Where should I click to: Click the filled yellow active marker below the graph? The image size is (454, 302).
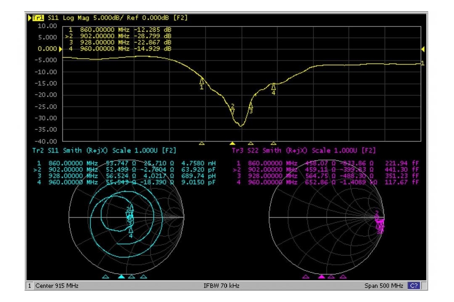pos(232,143)
